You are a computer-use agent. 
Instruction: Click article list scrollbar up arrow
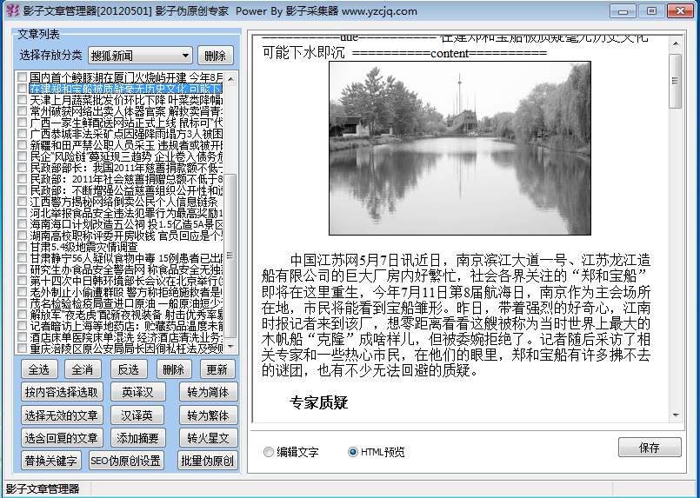coord(230,79)
